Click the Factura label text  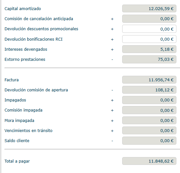tap(11, 80)
